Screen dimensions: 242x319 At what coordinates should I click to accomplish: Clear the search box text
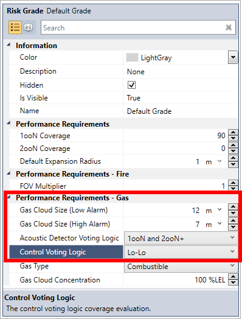tap(229, 27)
